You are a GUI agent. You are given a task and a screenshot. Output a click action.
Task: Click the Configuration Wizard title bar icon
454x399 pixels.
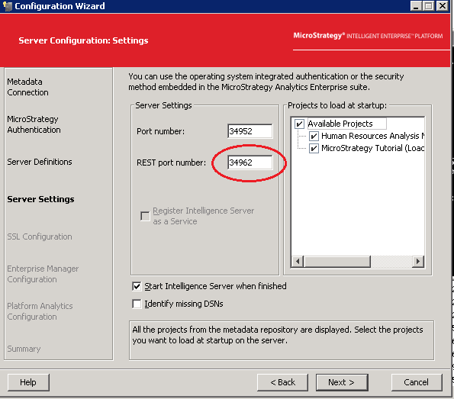pyautogui.click(x=7, y=6)
